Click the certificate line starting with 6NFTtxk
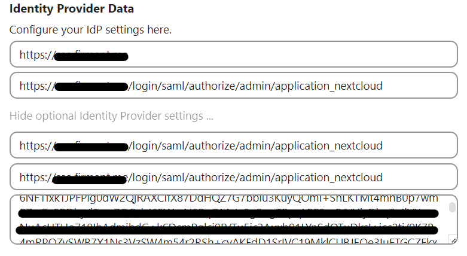This screenshot has width=467, height=256. click(x=227, y=199)
